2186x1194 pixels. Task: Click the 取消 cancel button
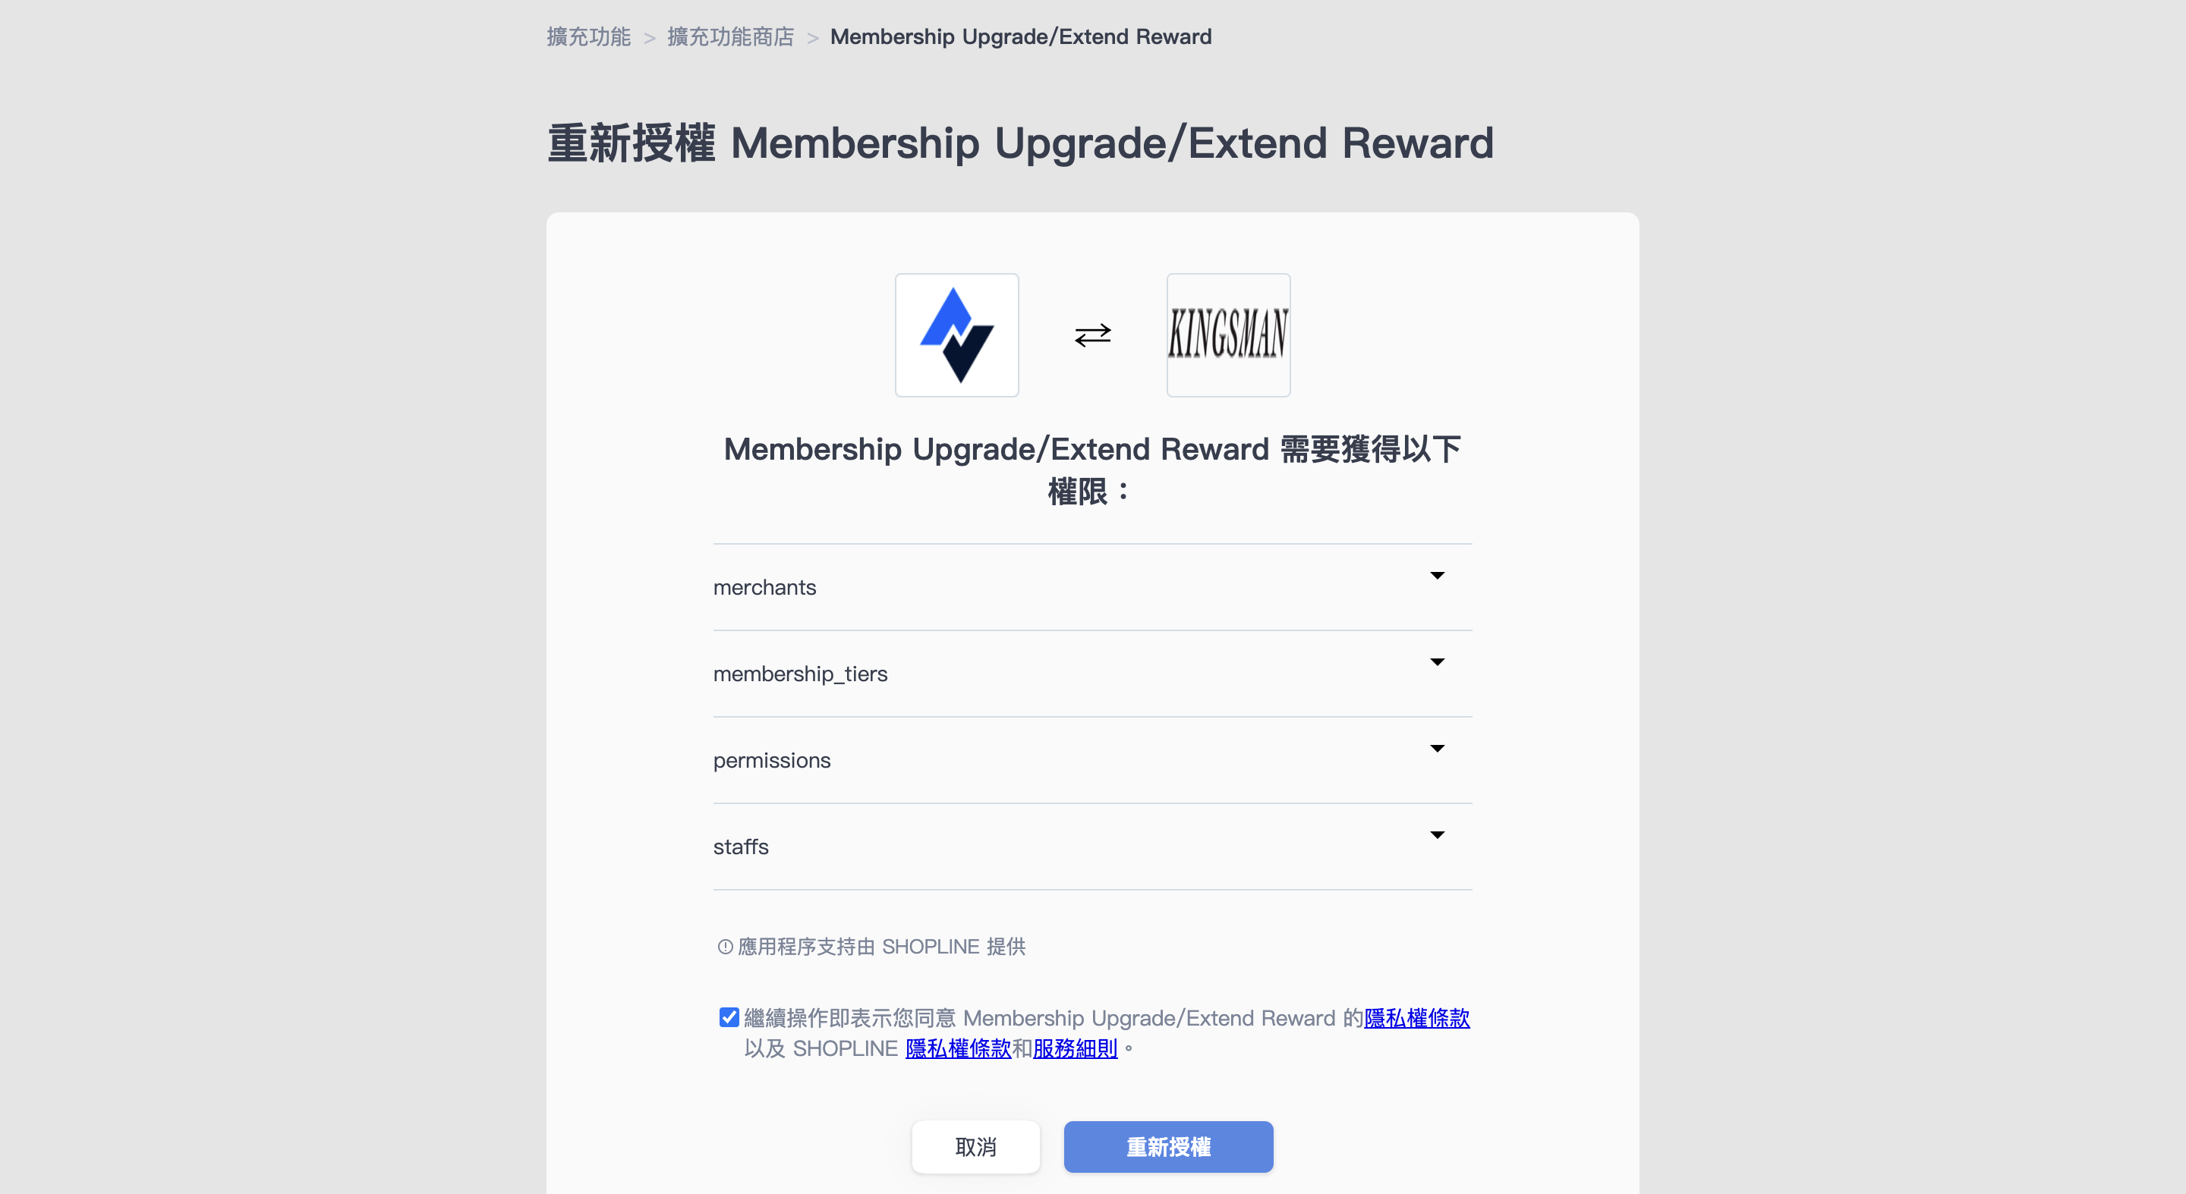click(x=976, y=1148)
